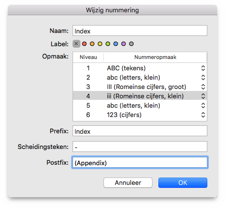This screenshot has width=225, height=208.
Task: Open format dropdown for level 5
Action: (203, 105)
